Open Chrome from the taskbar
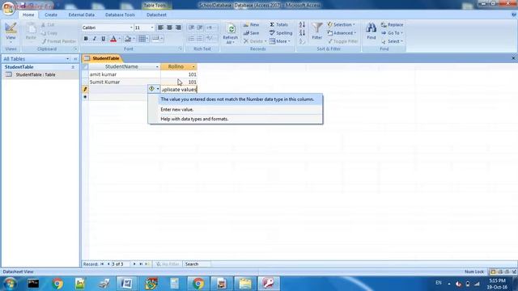Screen dimensions: 518x291 57,284
